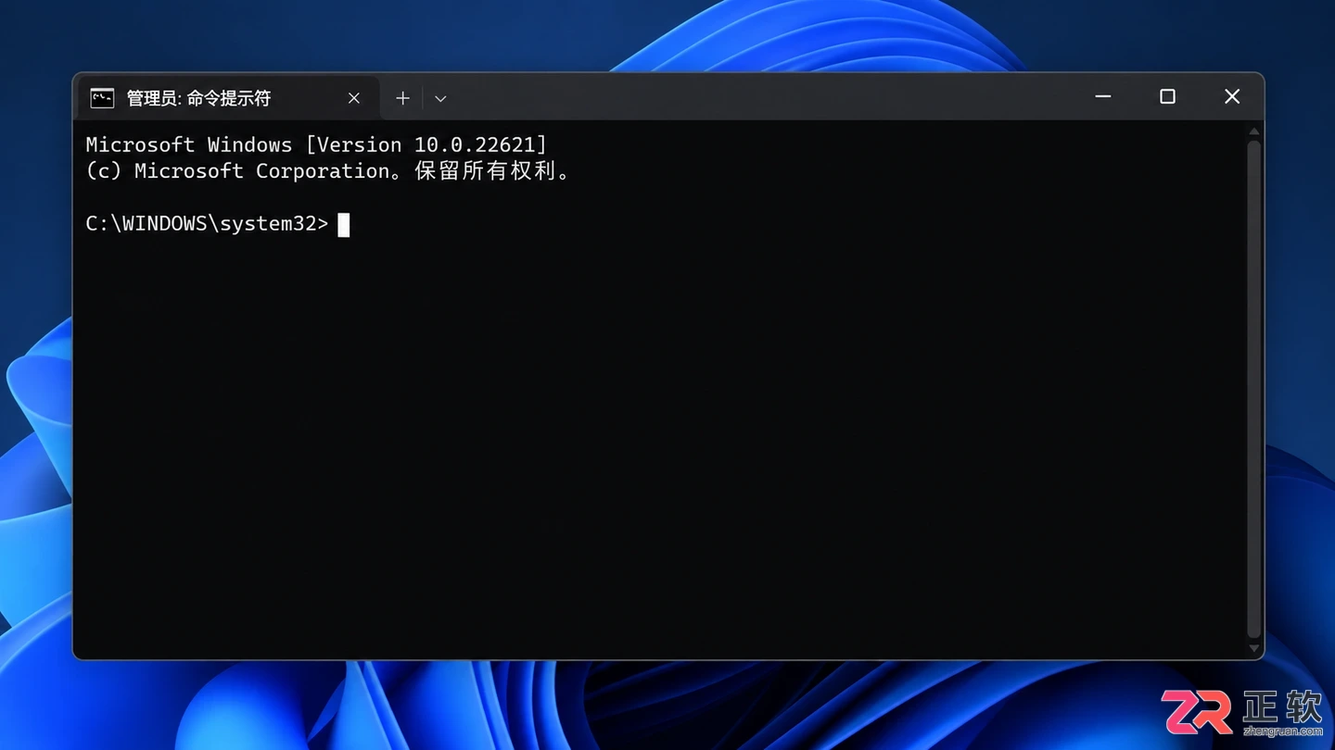This screenshot has height=750, width=1335.
Task: Select the 管理员: 命令提示符 tab
Action: (230, 98)
